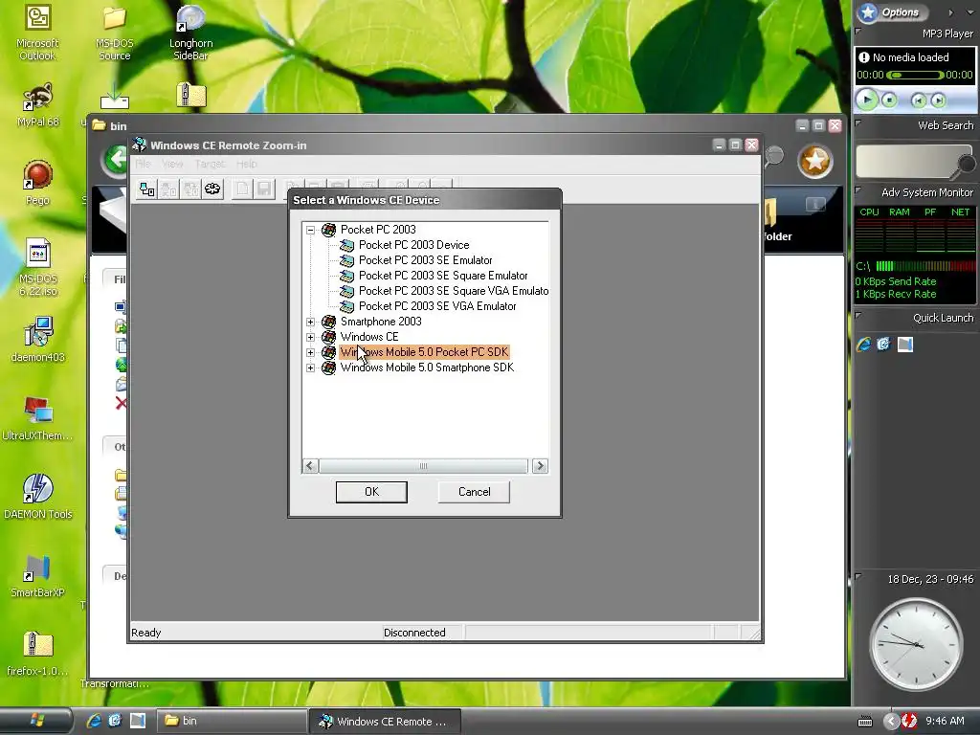The image size is (980, 735).
Task: Select the MS-DOS 6.22.iso file icon
Action: pyautogui.click(x=37, y=268)
